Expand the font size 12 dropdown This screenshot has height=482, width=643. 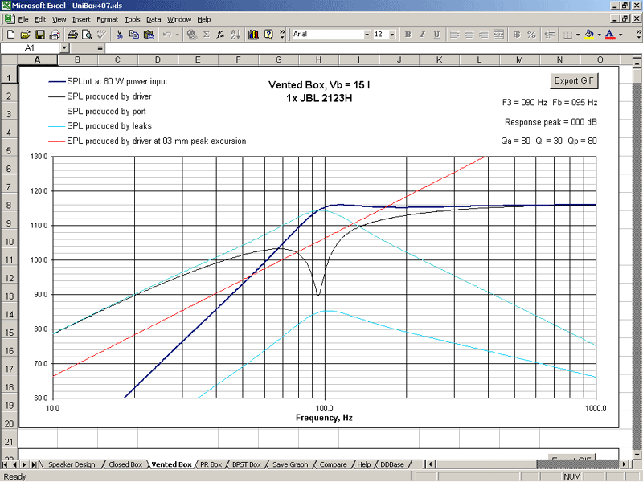tap(392, 35)
